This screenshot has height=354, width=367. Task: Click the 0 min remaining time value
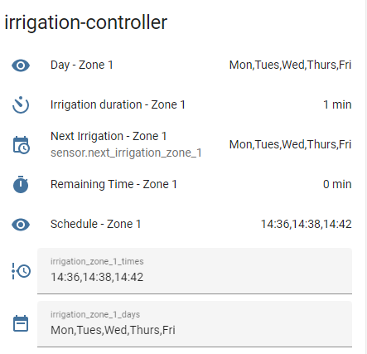coord(337,184)
